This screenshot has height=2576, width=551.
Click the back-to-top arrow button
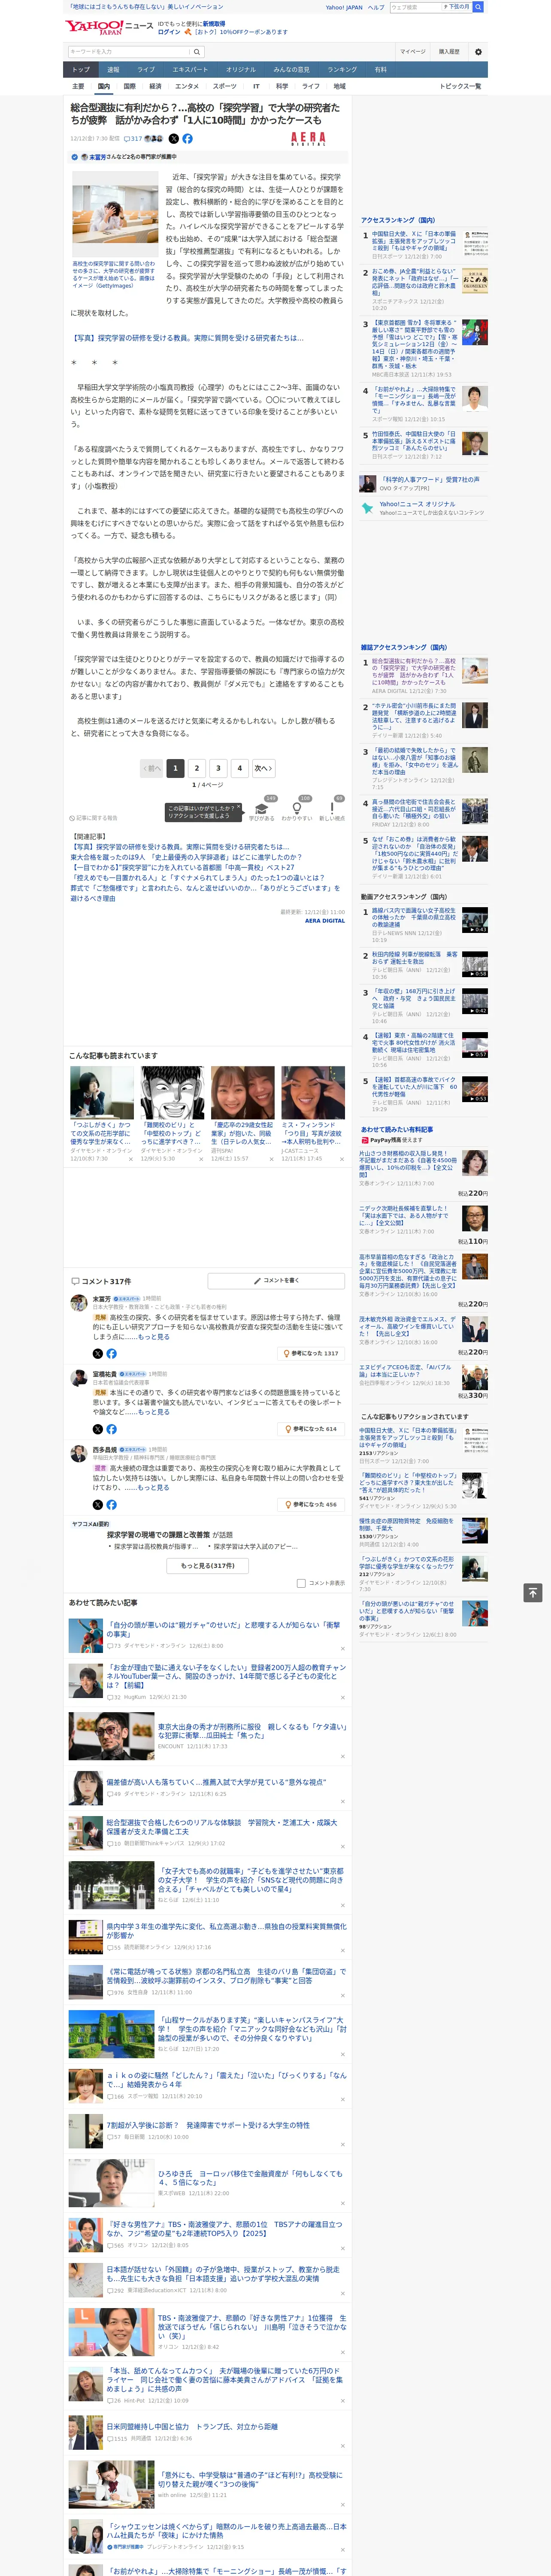click(533, 1592)
